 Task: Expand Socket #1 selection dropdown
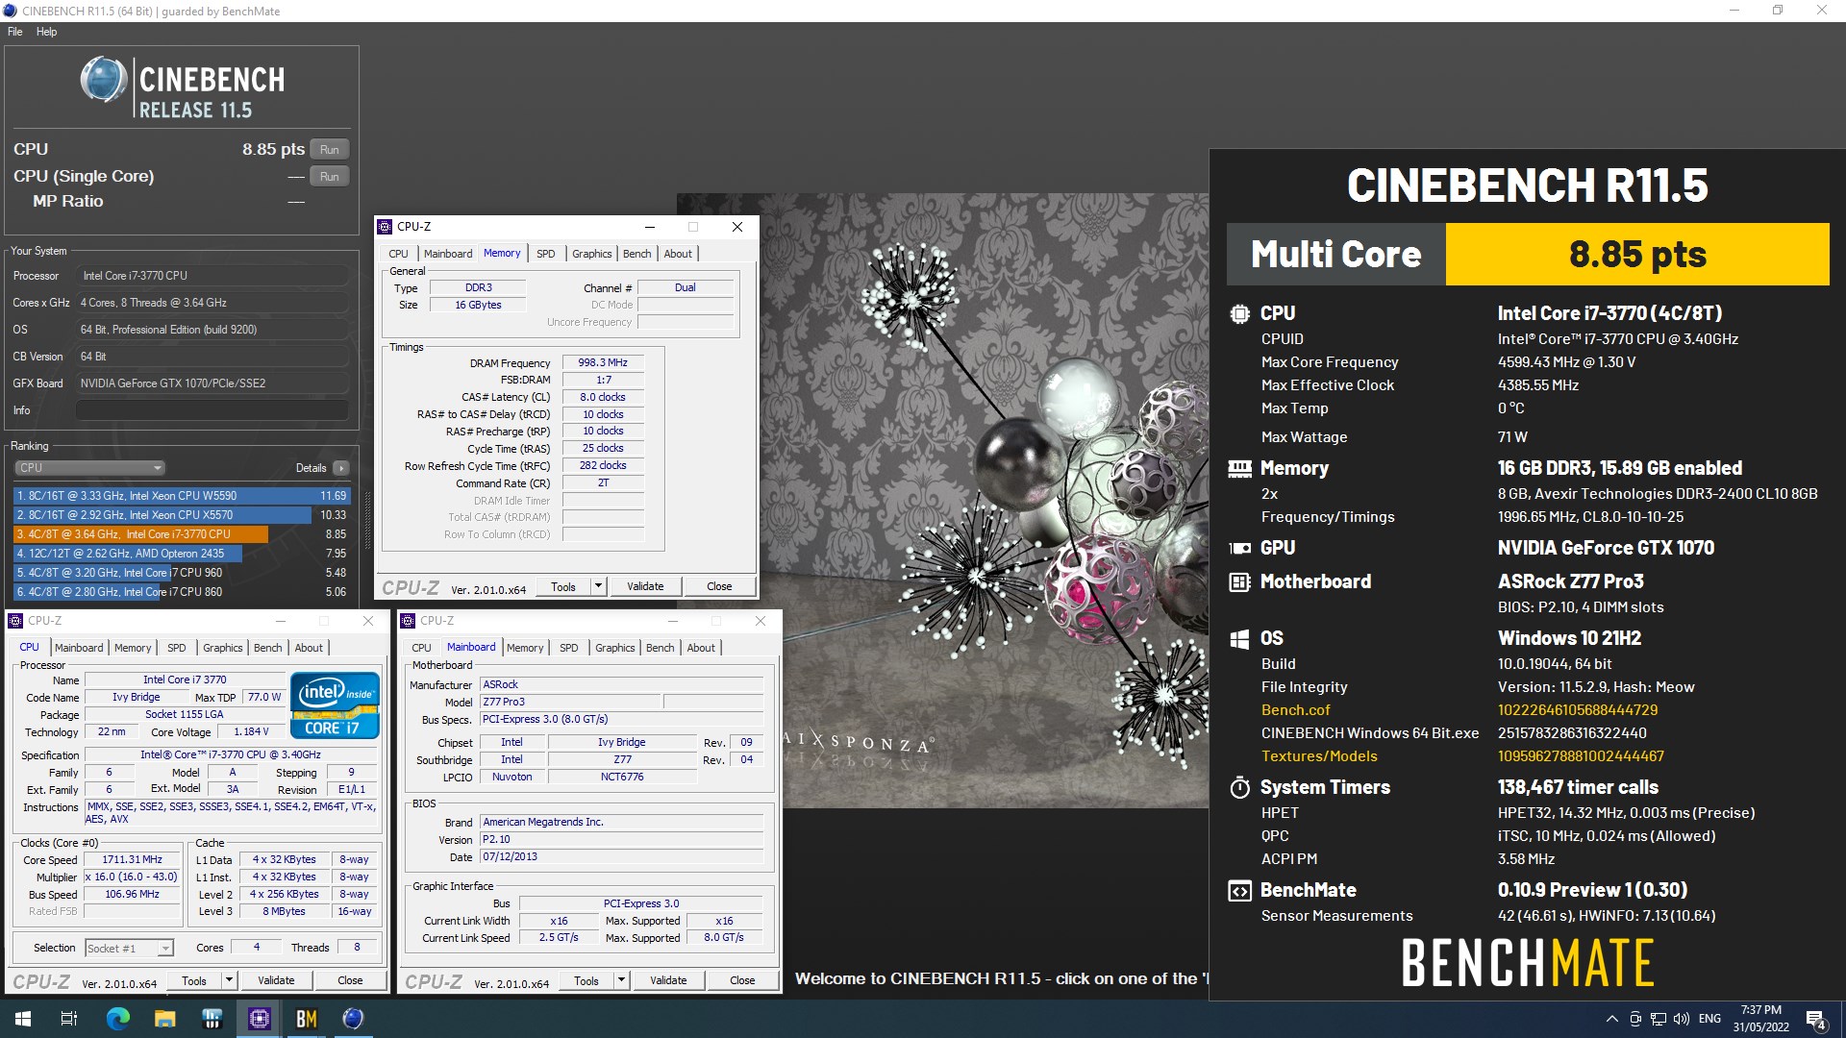(165, 949)
